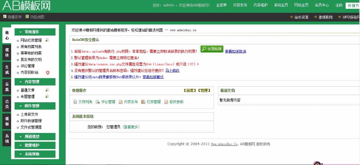
Task: Click the add icon next to 网站栏目管理
Action: tap(47, 40)
